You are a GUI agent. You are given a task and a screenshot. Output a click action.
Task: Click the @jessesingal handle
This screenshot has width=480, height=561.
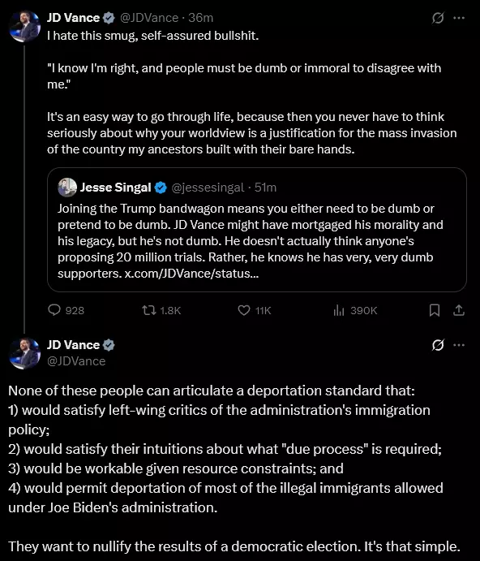(x=208, y=187)
